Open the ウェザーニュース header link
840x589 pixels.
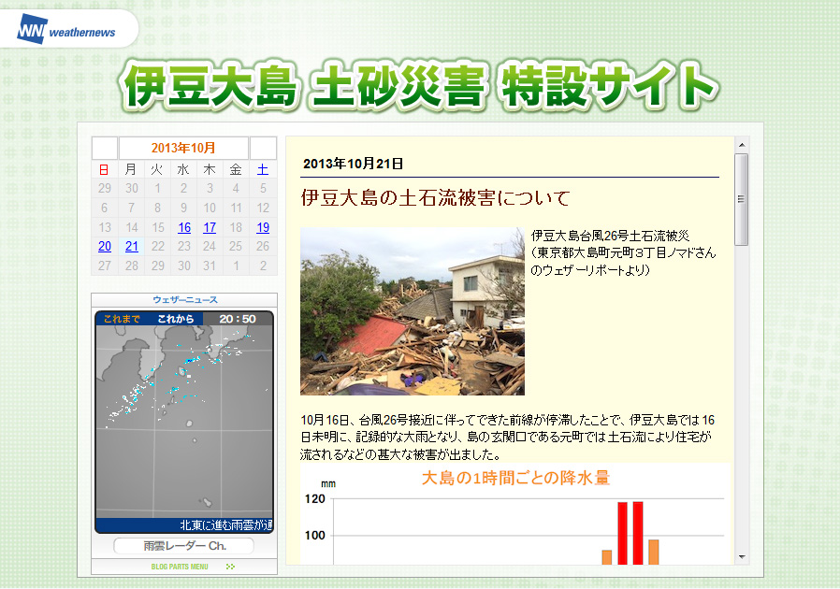click(185, 300)
